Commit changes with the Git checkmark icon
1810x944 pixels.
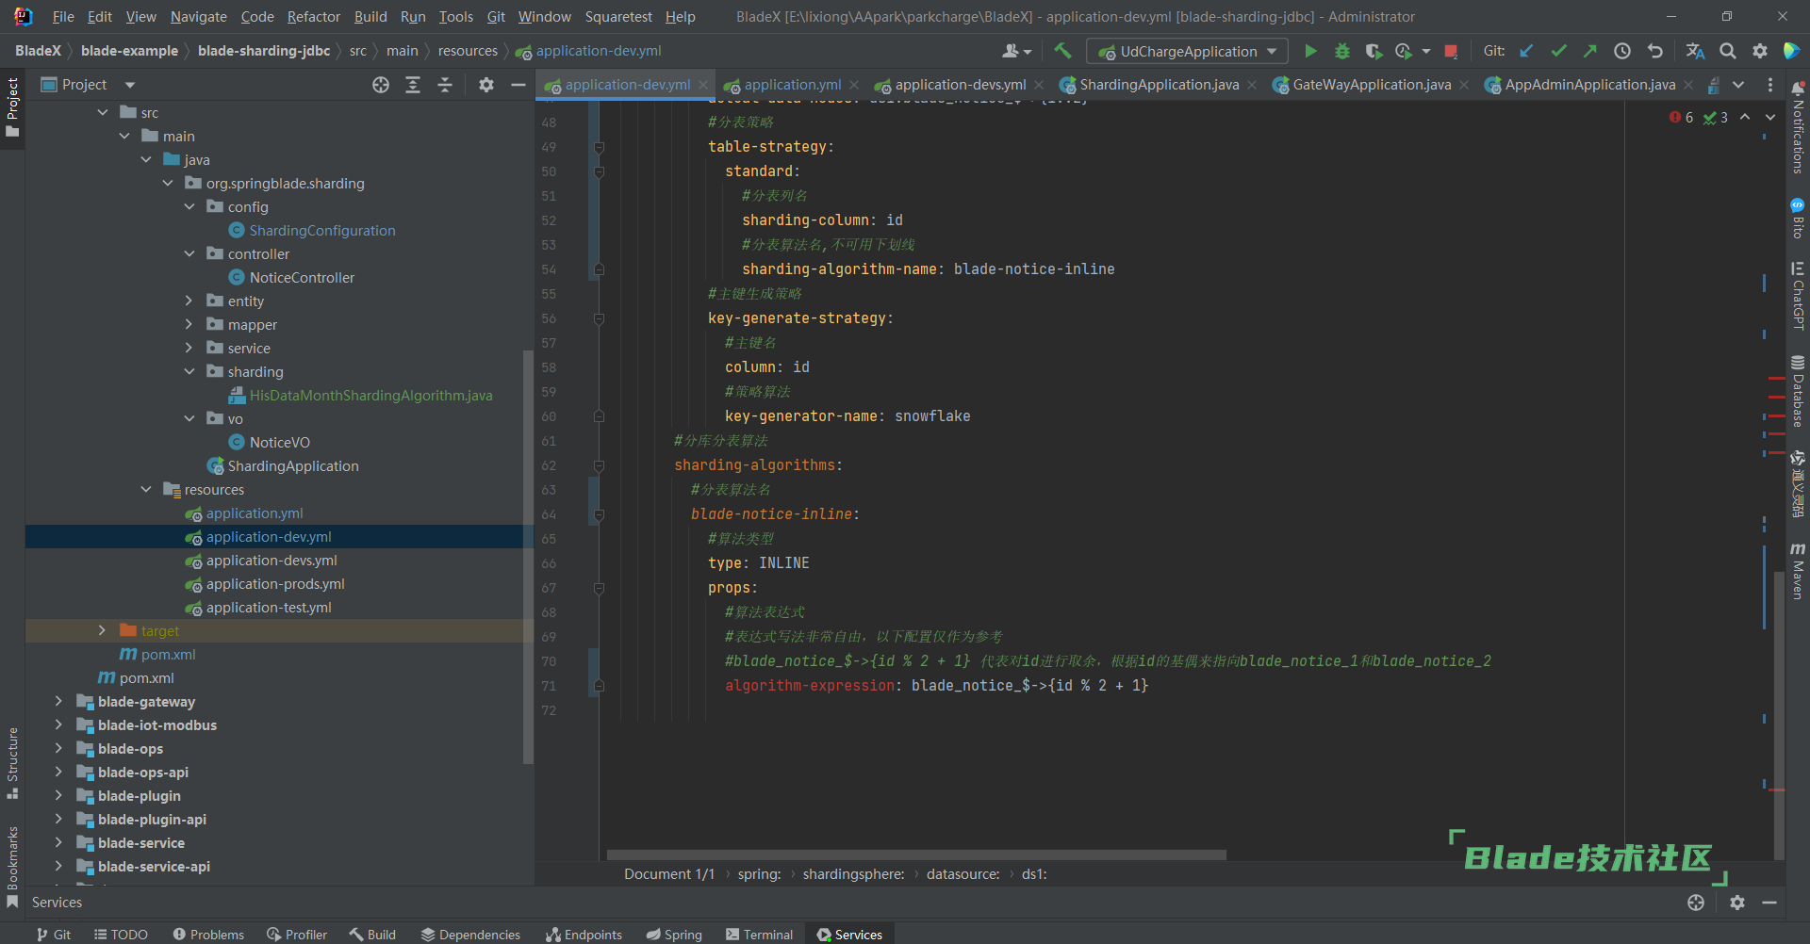point(1558,51)
